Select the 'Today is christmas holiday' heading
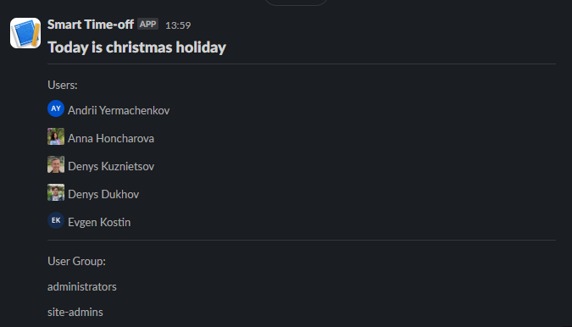The width and height of the screenshot is (572, 327). (136, 47)
